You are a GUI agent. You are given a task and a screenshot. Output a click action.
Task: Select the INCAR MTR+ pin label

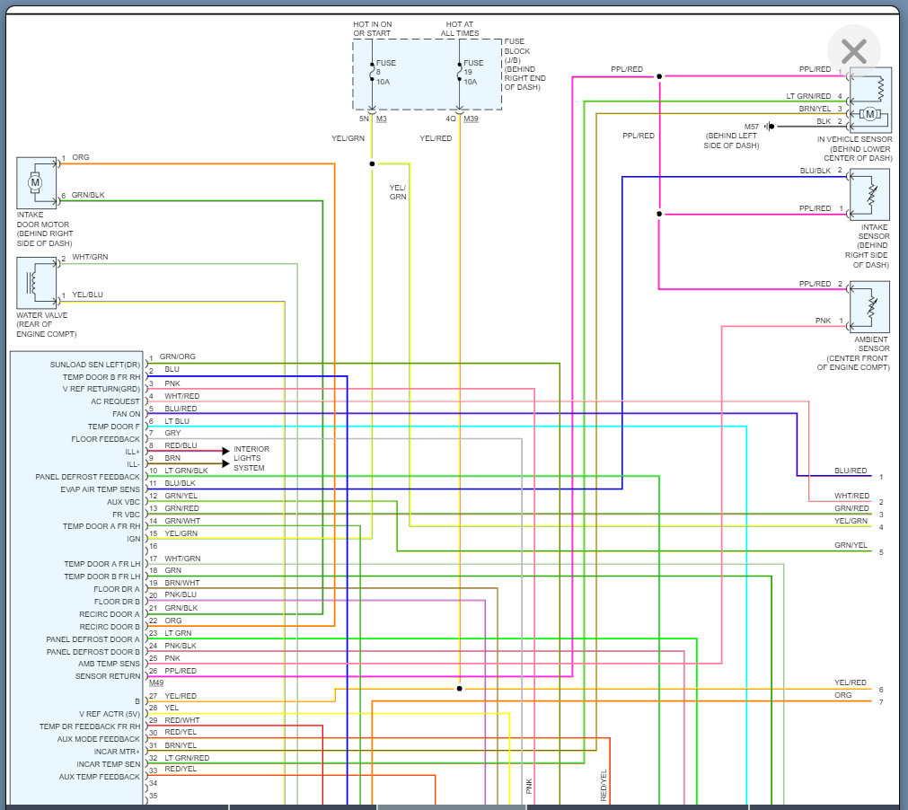[117, 752]
